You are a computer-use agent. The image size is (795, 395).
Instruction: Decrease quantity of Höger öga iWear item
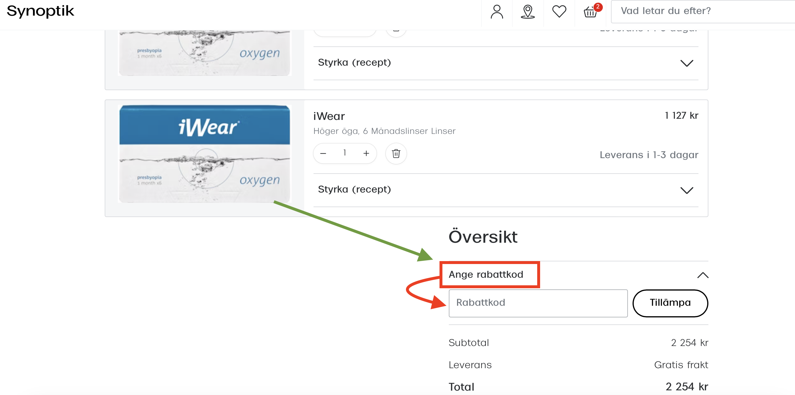(323, 153)
